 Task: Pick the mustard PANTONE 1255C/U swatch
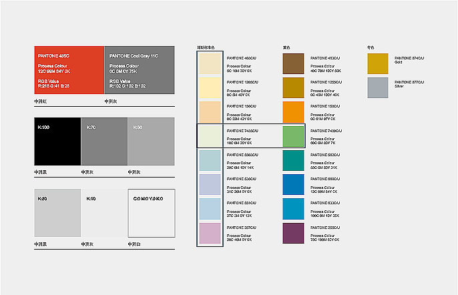[293, 87]
